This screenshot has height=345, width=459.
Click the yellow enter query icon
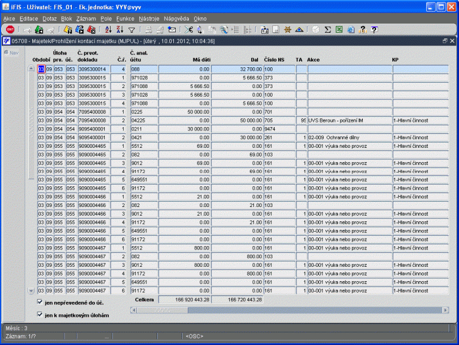point(68,29)
